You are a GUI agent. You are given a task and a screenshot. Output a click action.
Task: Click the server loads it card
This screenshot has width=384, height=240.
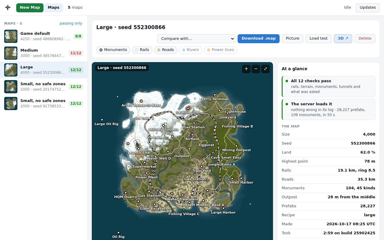point(328,109)
